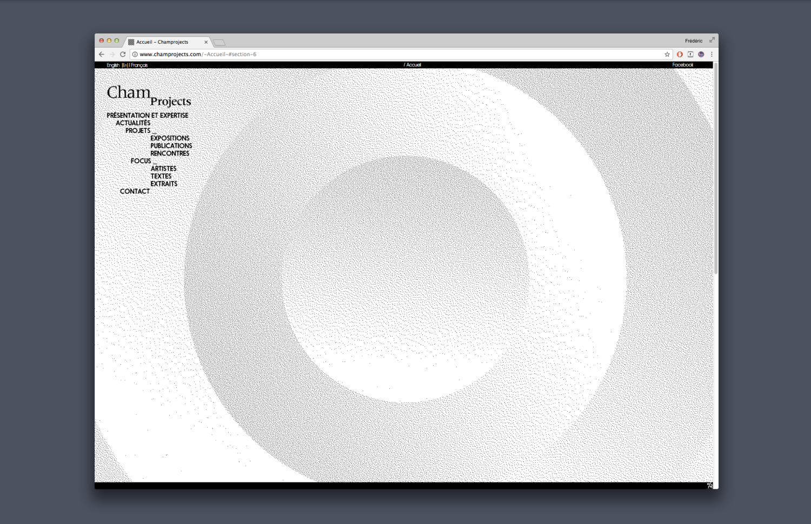Image resolution: width=811 pixels, height=524 pixels.
Task: Click the URL address field
Action: pos(378,54)
